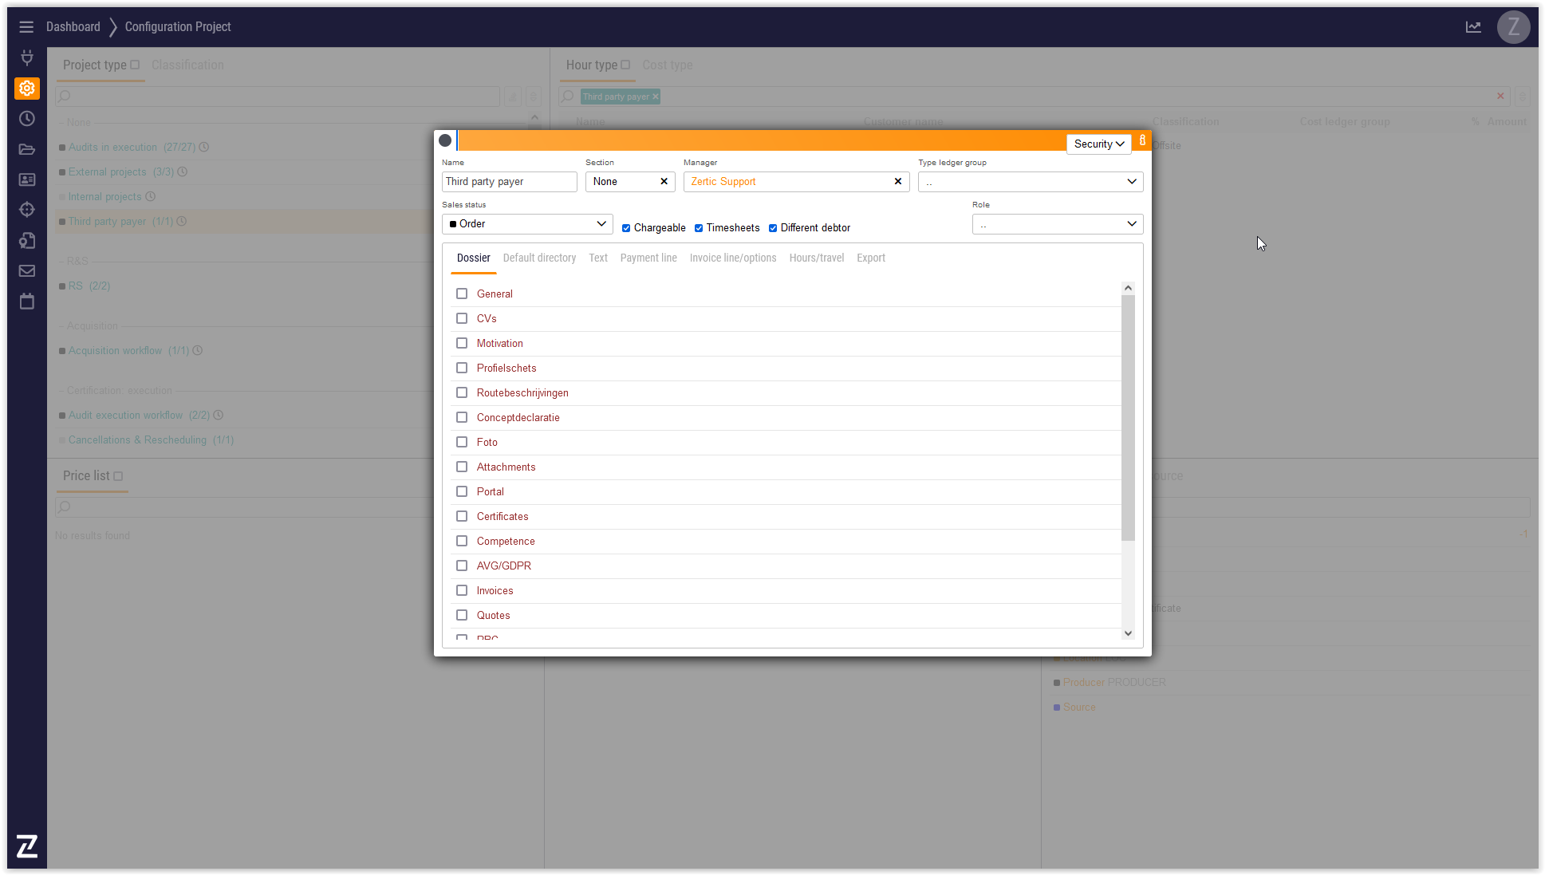
Task: Click the chart statistics icon in header
Action: (1473, 27)
